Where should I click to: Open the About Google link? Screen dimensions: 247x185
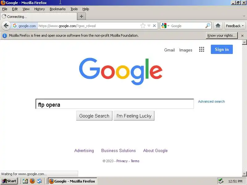click(155, 150)
